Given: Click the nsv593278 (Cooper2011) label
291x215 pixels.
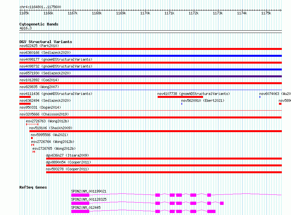Looking at the screenshot, I should pyautogui.click(x=67, y=169).
